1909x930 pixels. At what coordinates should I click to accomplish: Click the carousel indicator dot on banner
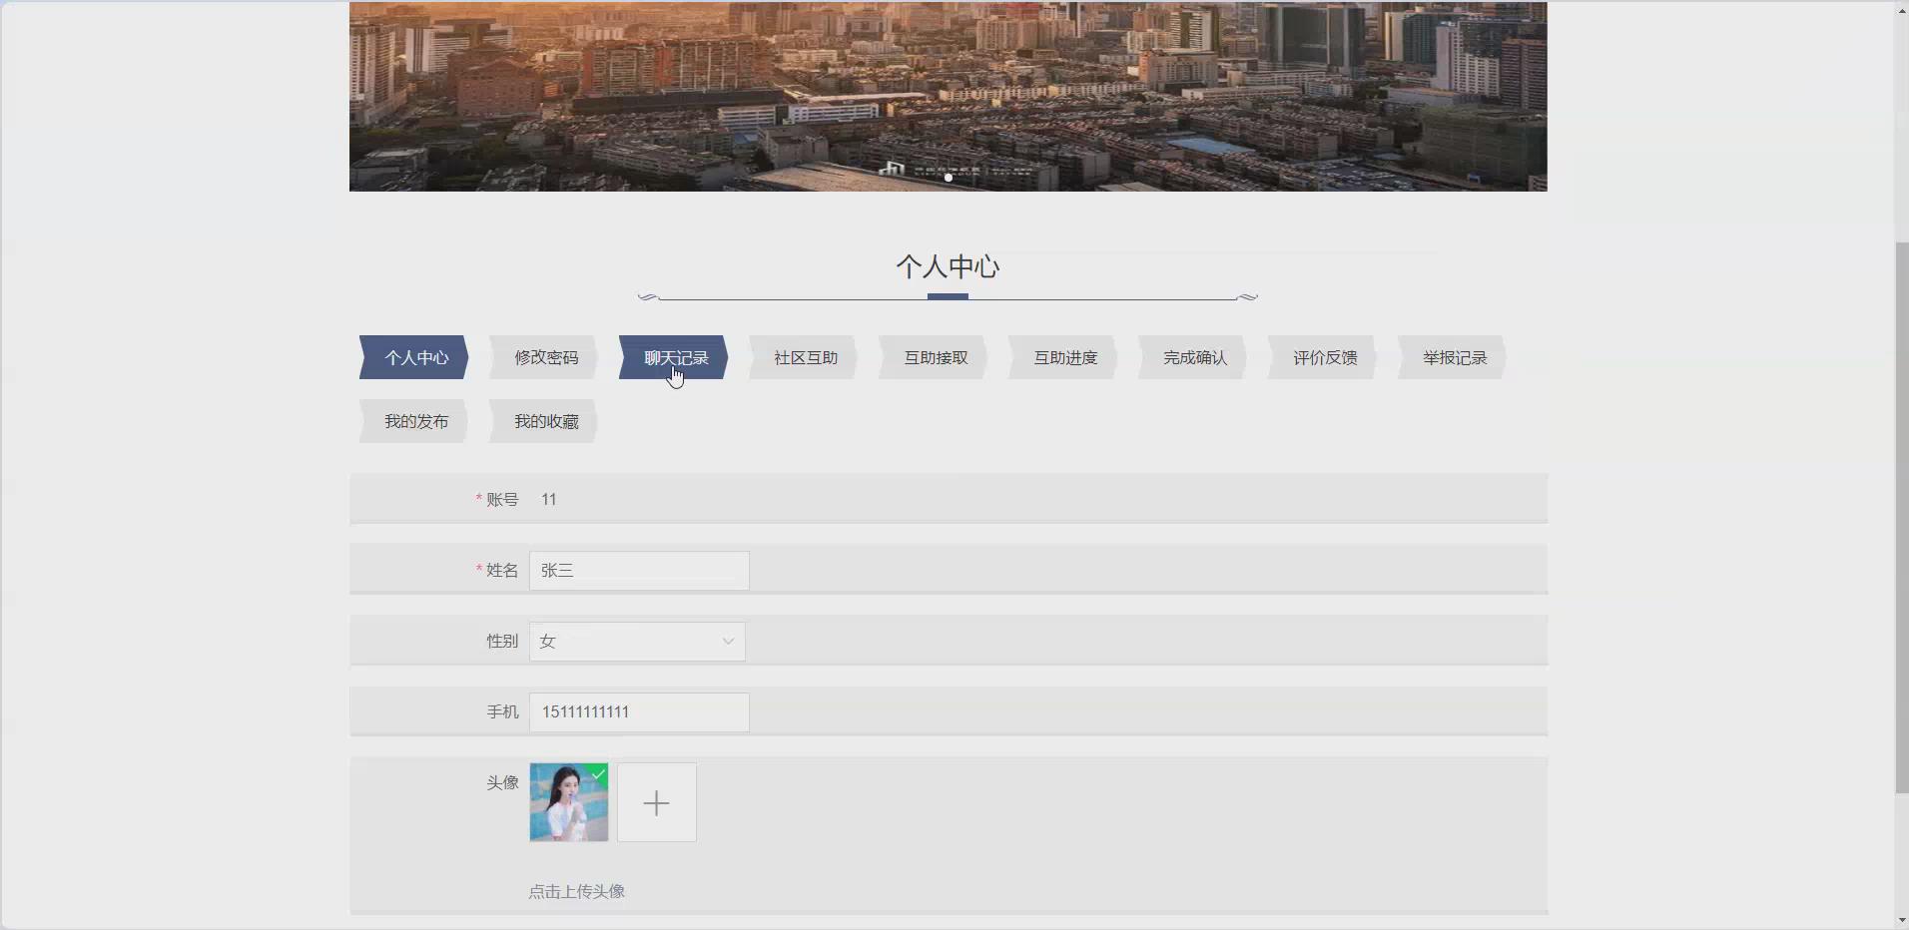pyautogui.click(x=946, y=178)
